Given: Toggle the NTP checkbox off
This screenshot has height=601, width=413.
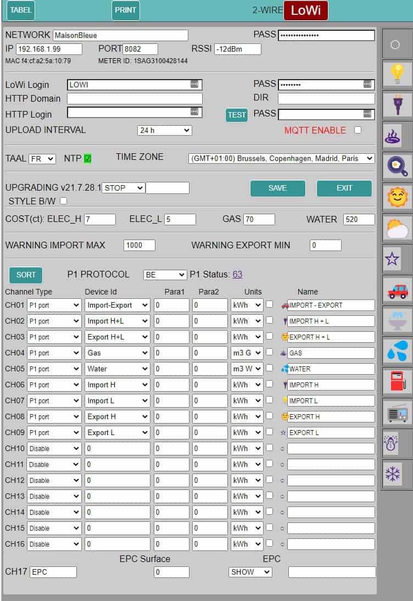Looking at the screenshot, I should (88, 159).
